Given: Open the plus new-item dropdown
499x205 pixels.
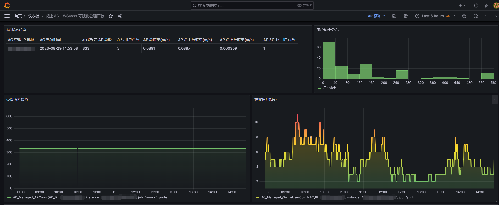Looking at the screenshot, I should [x=462, y=5].
